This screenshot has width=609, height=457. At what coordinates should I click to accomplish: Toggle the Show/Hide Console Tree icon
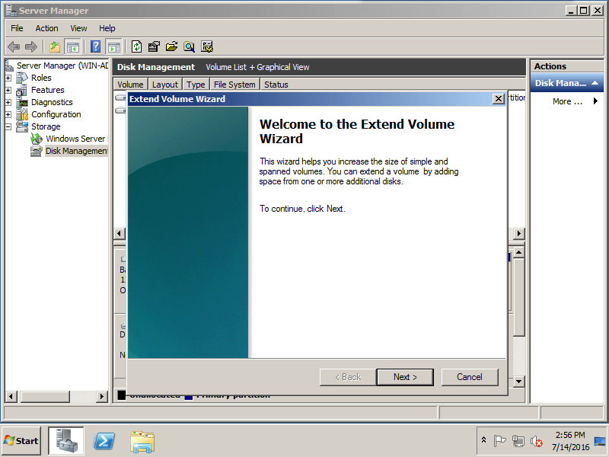(72, 47)
